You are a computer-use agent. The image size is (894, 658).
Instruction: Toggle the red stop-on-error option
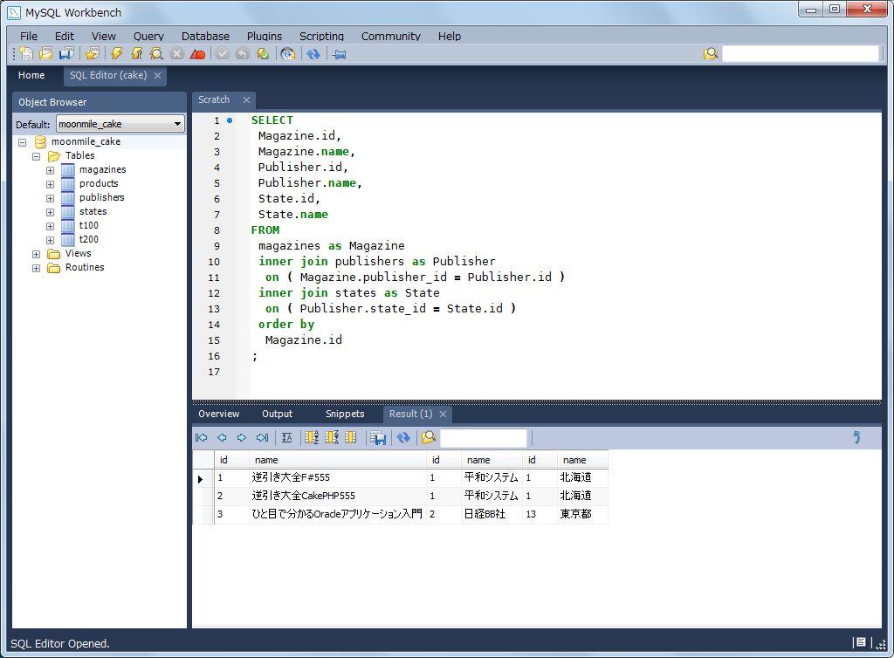197,54
